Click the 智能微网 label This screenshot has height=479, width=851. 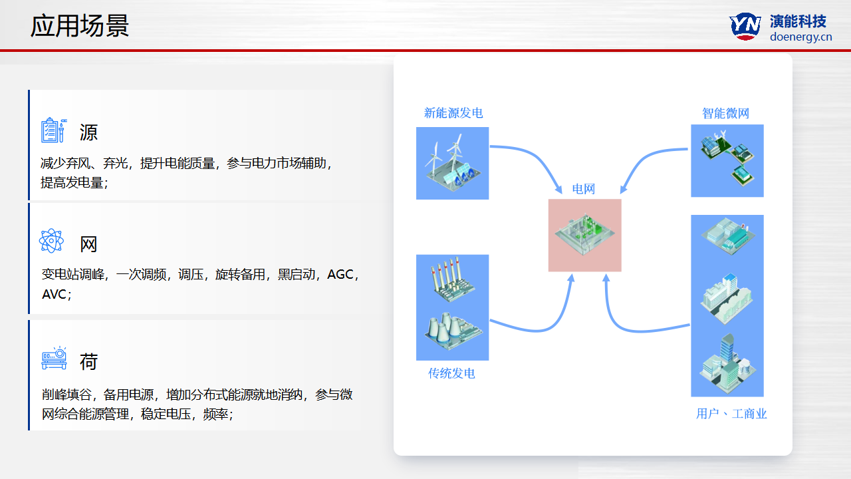725,114
